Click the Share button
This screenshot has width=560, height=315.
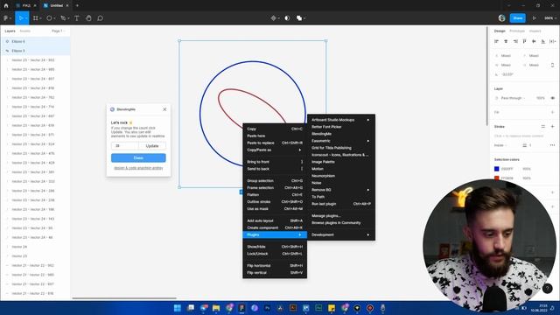517,18
